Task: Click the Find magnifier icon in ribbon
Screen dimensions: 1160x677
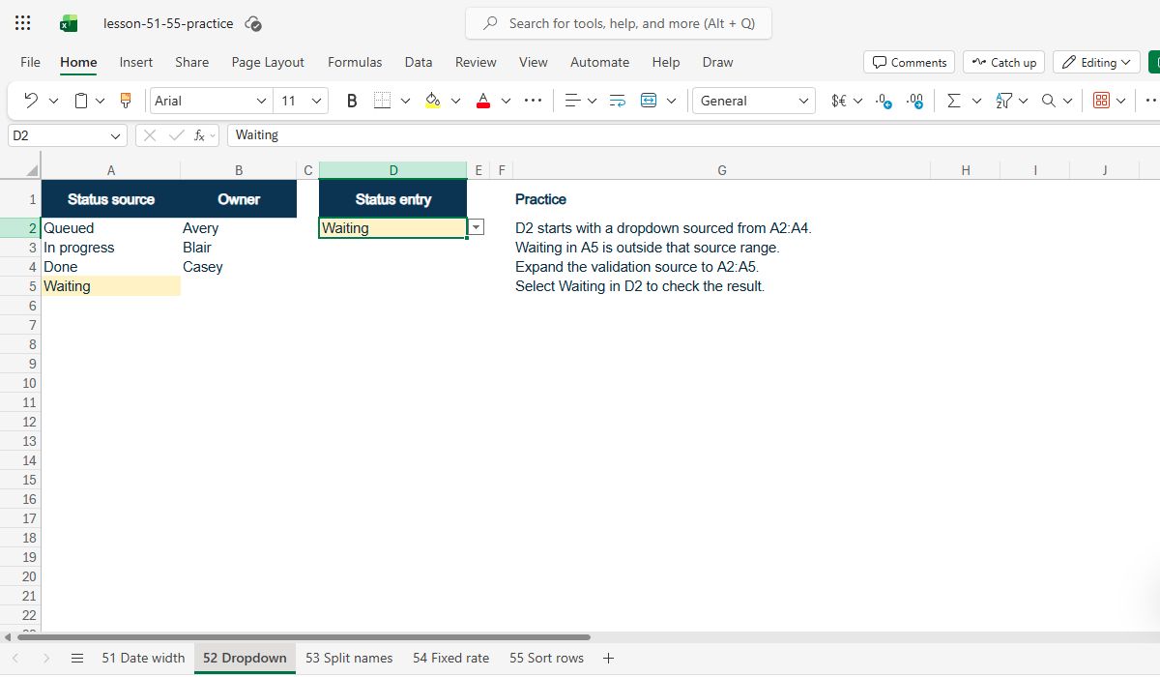Action: click(1049, 101)
